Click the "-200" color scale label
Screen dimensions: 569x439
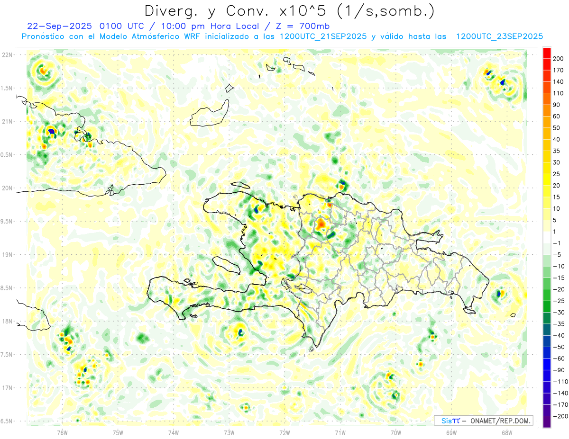coord(559,416)
